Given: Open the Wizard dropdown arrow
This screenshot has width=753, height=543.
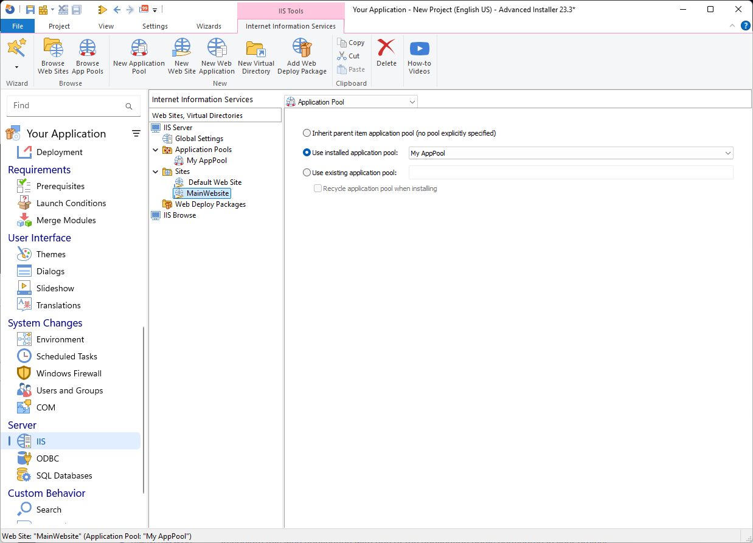Looking at the screenshot, I should (x=16, y=67).
